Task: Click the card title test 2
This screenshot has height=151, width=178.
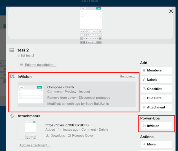Action: (x=23, y=50)
